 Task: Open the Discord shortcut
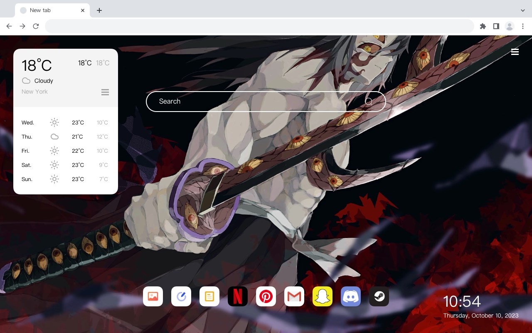[x=351, y=296]
